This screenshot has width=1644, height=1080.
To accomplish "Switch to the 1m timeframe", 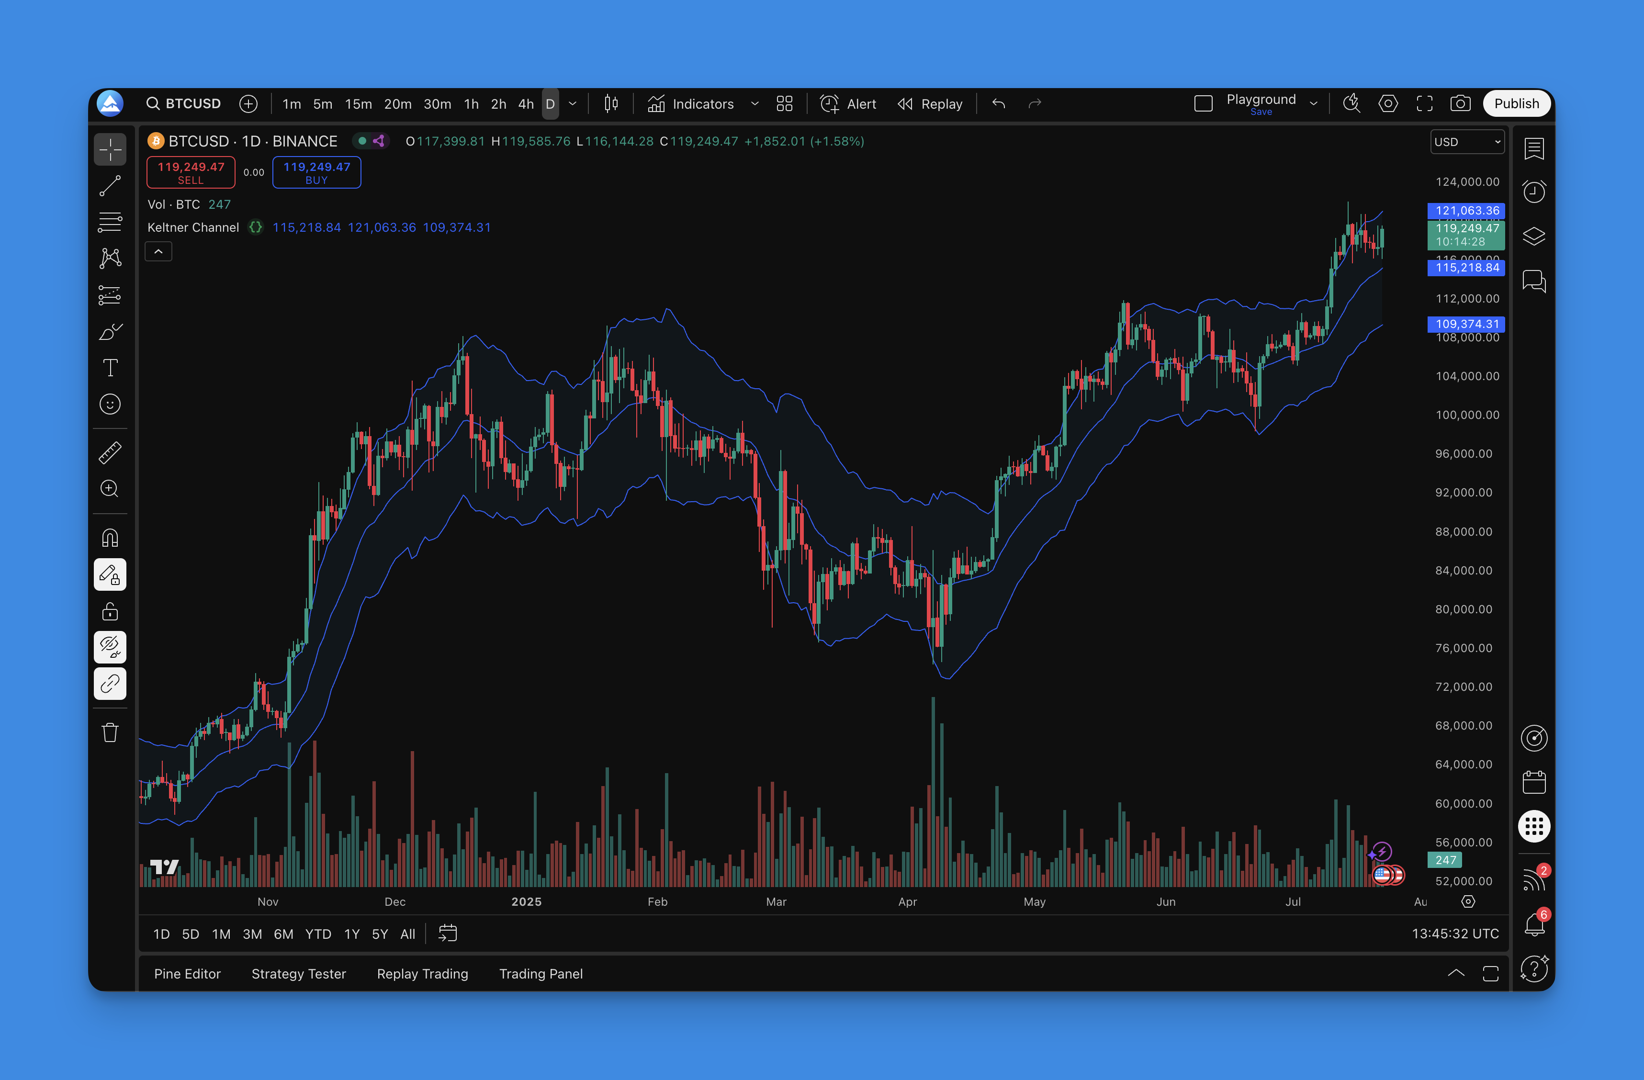I will [x=292, y=103].
